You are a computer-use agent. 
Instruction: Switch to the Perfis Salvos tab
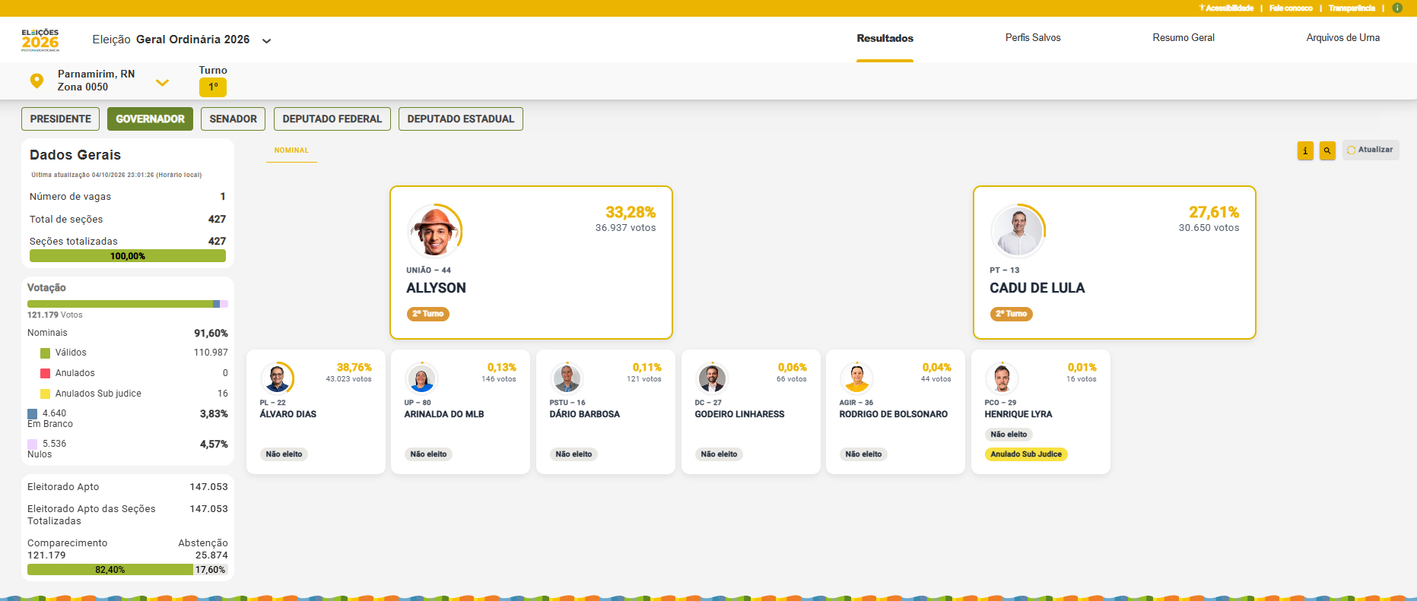[1033, 38]
